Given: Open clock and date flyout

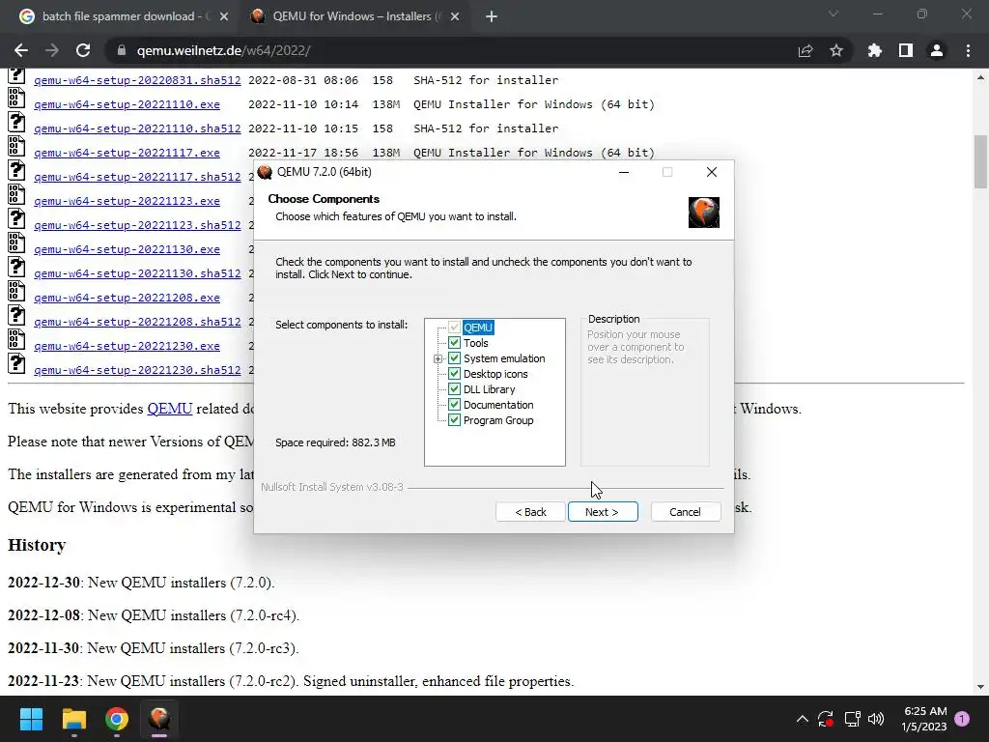Looking at the screenshot, I should click(924, 719).
